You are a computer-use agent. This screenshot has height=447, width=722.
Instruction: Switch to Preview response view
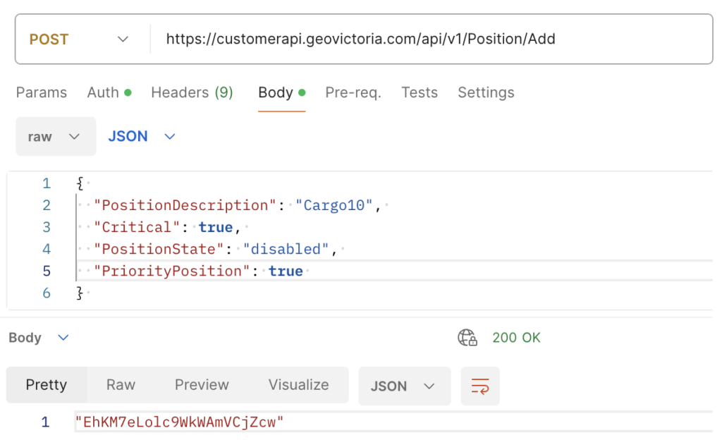click(x=202, y=385)
